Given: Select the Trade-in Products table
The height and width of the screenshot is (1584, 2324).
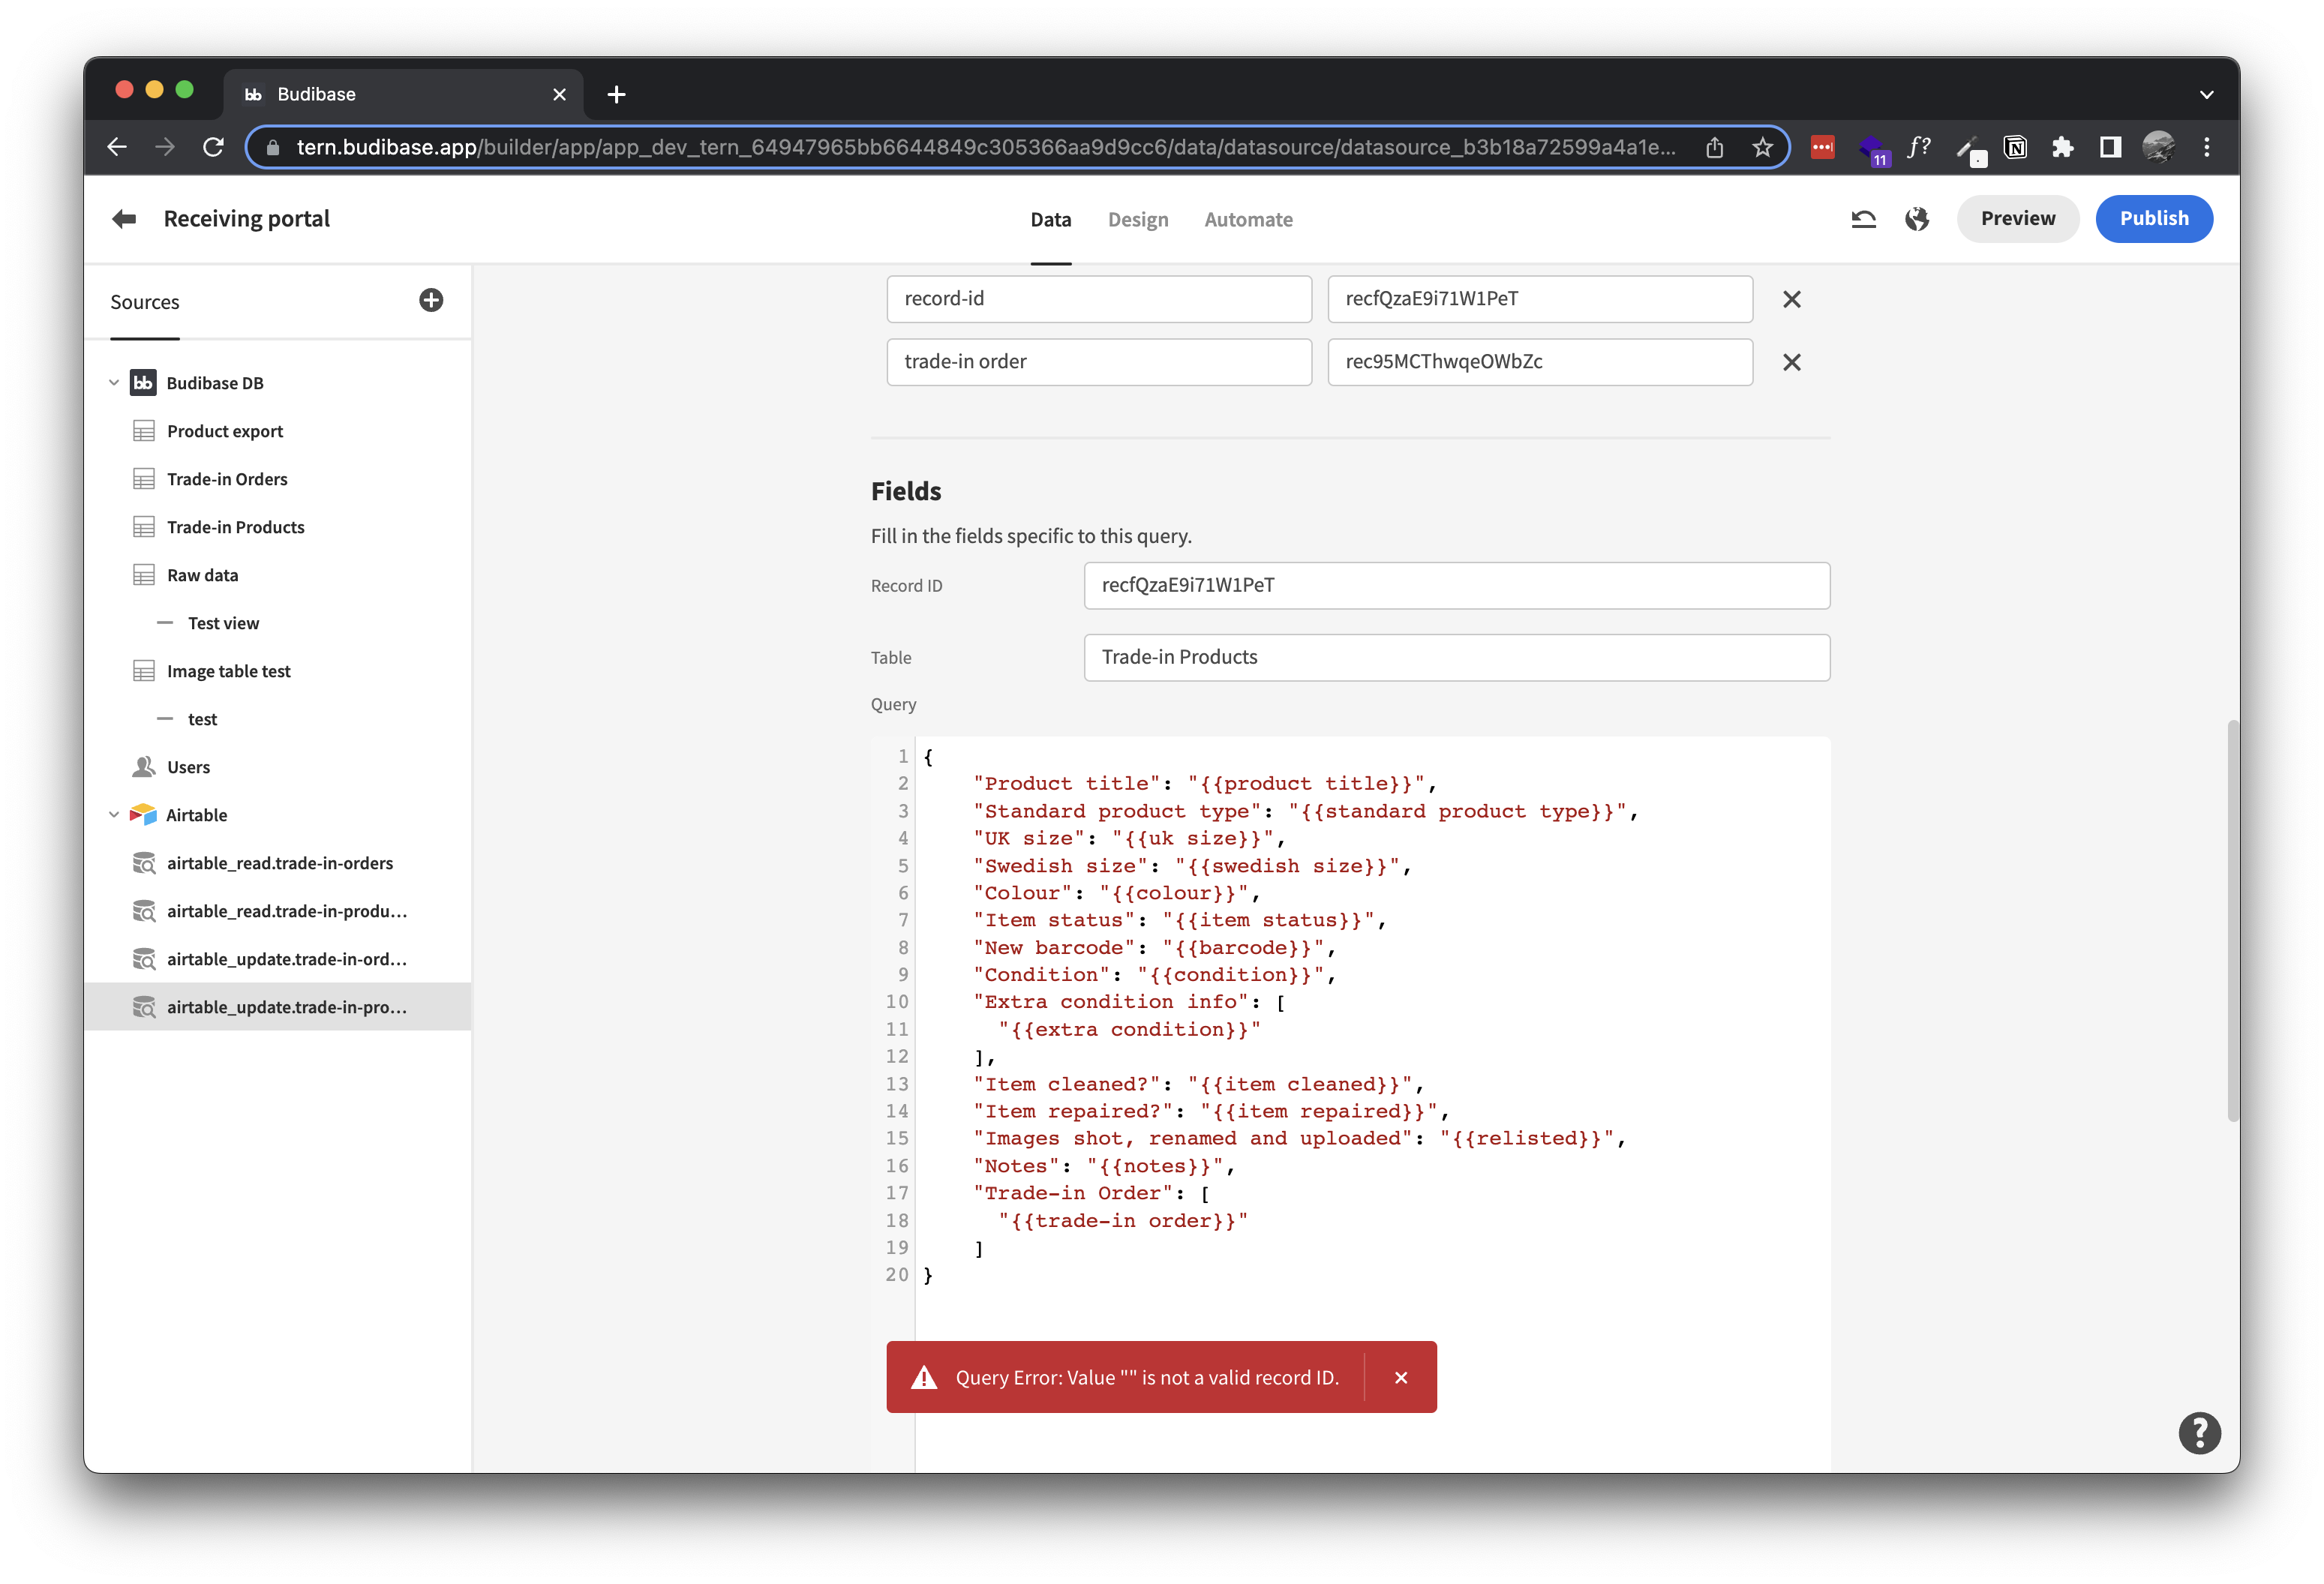Looking at the screenshot, I should (x=236, y=527).
